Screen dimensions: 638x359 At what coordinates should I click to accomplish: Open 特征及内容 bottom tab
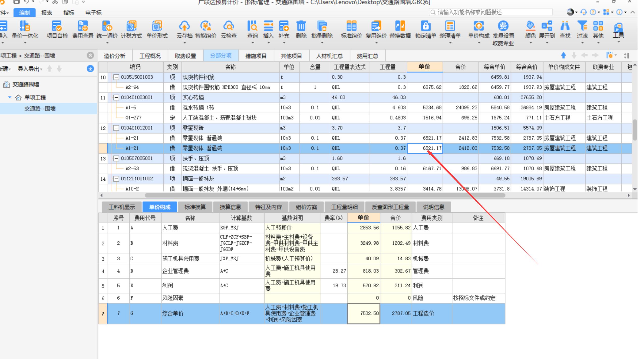click(x=268, y=207)
